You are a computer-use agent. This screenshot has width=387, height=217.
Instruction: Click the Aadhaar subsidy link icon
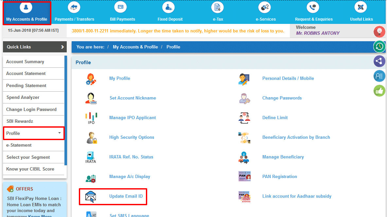(245, 197)
